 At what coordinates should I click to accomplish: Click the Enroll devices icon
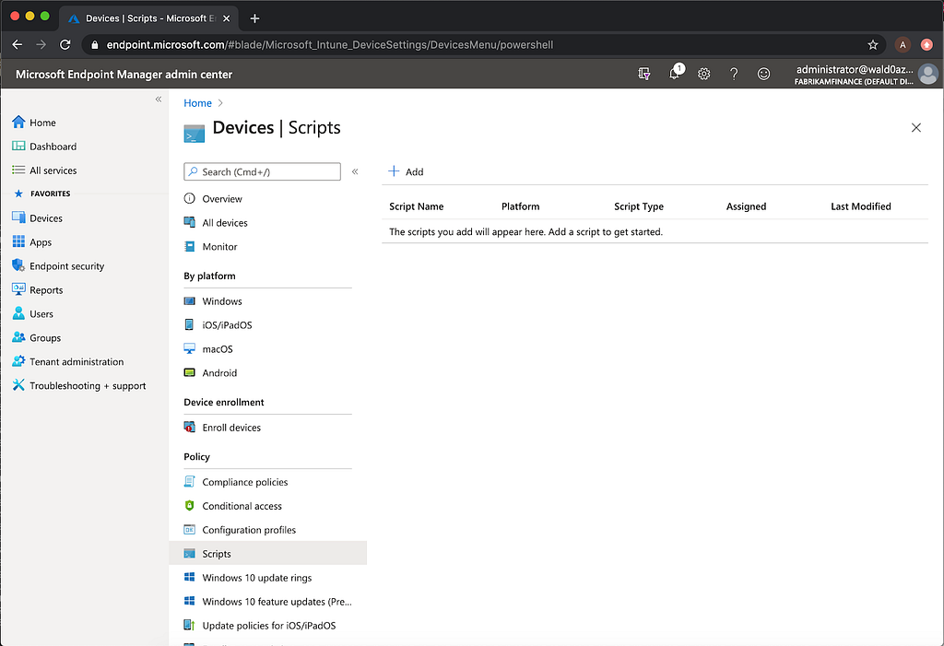point(190,427)
